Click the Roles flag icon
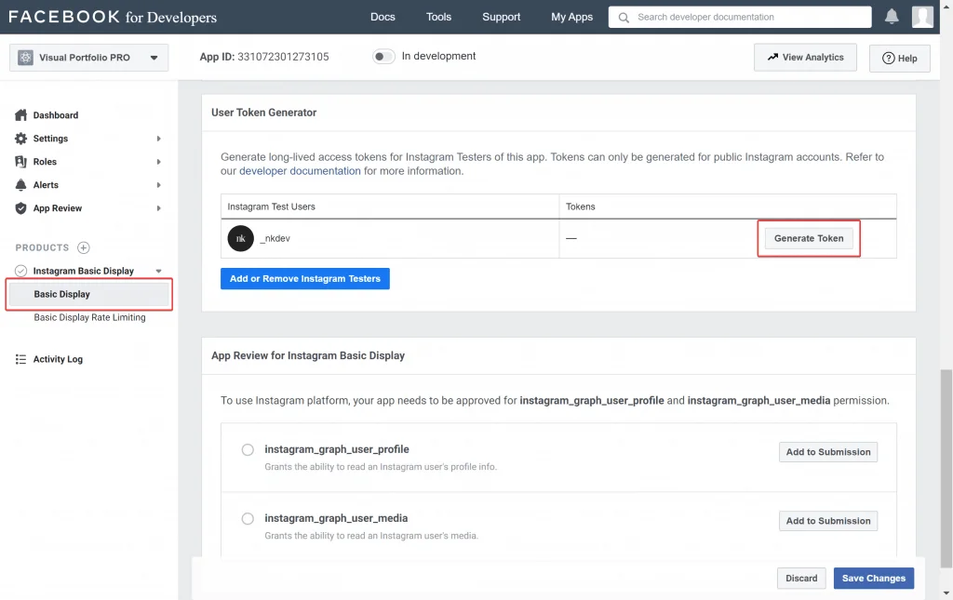The height and width of the screenshot is (600, 953). point(20,162)
